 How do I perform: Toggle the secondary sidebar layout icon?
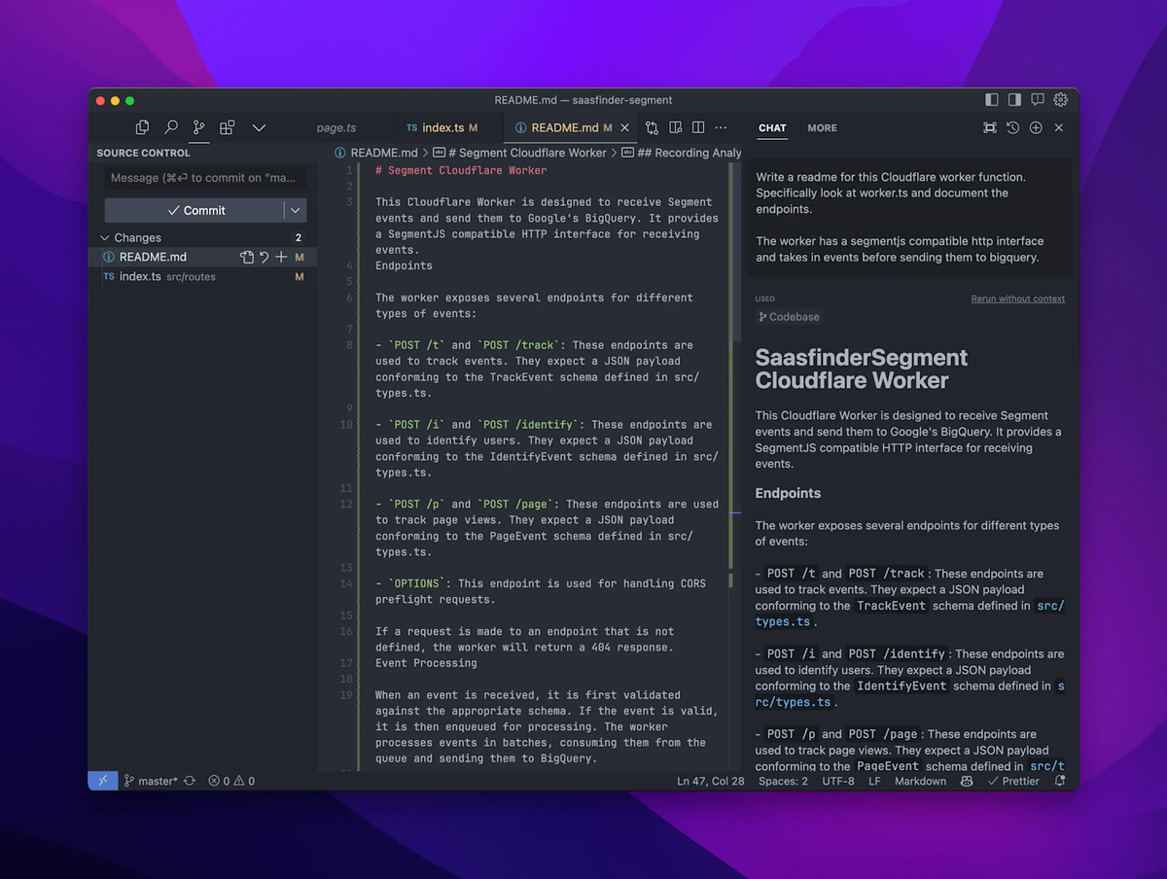1014,100
